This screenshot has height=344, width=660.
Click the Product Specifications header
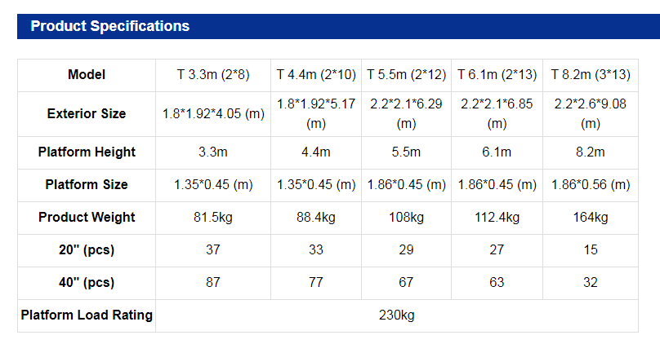pos(109,26)
